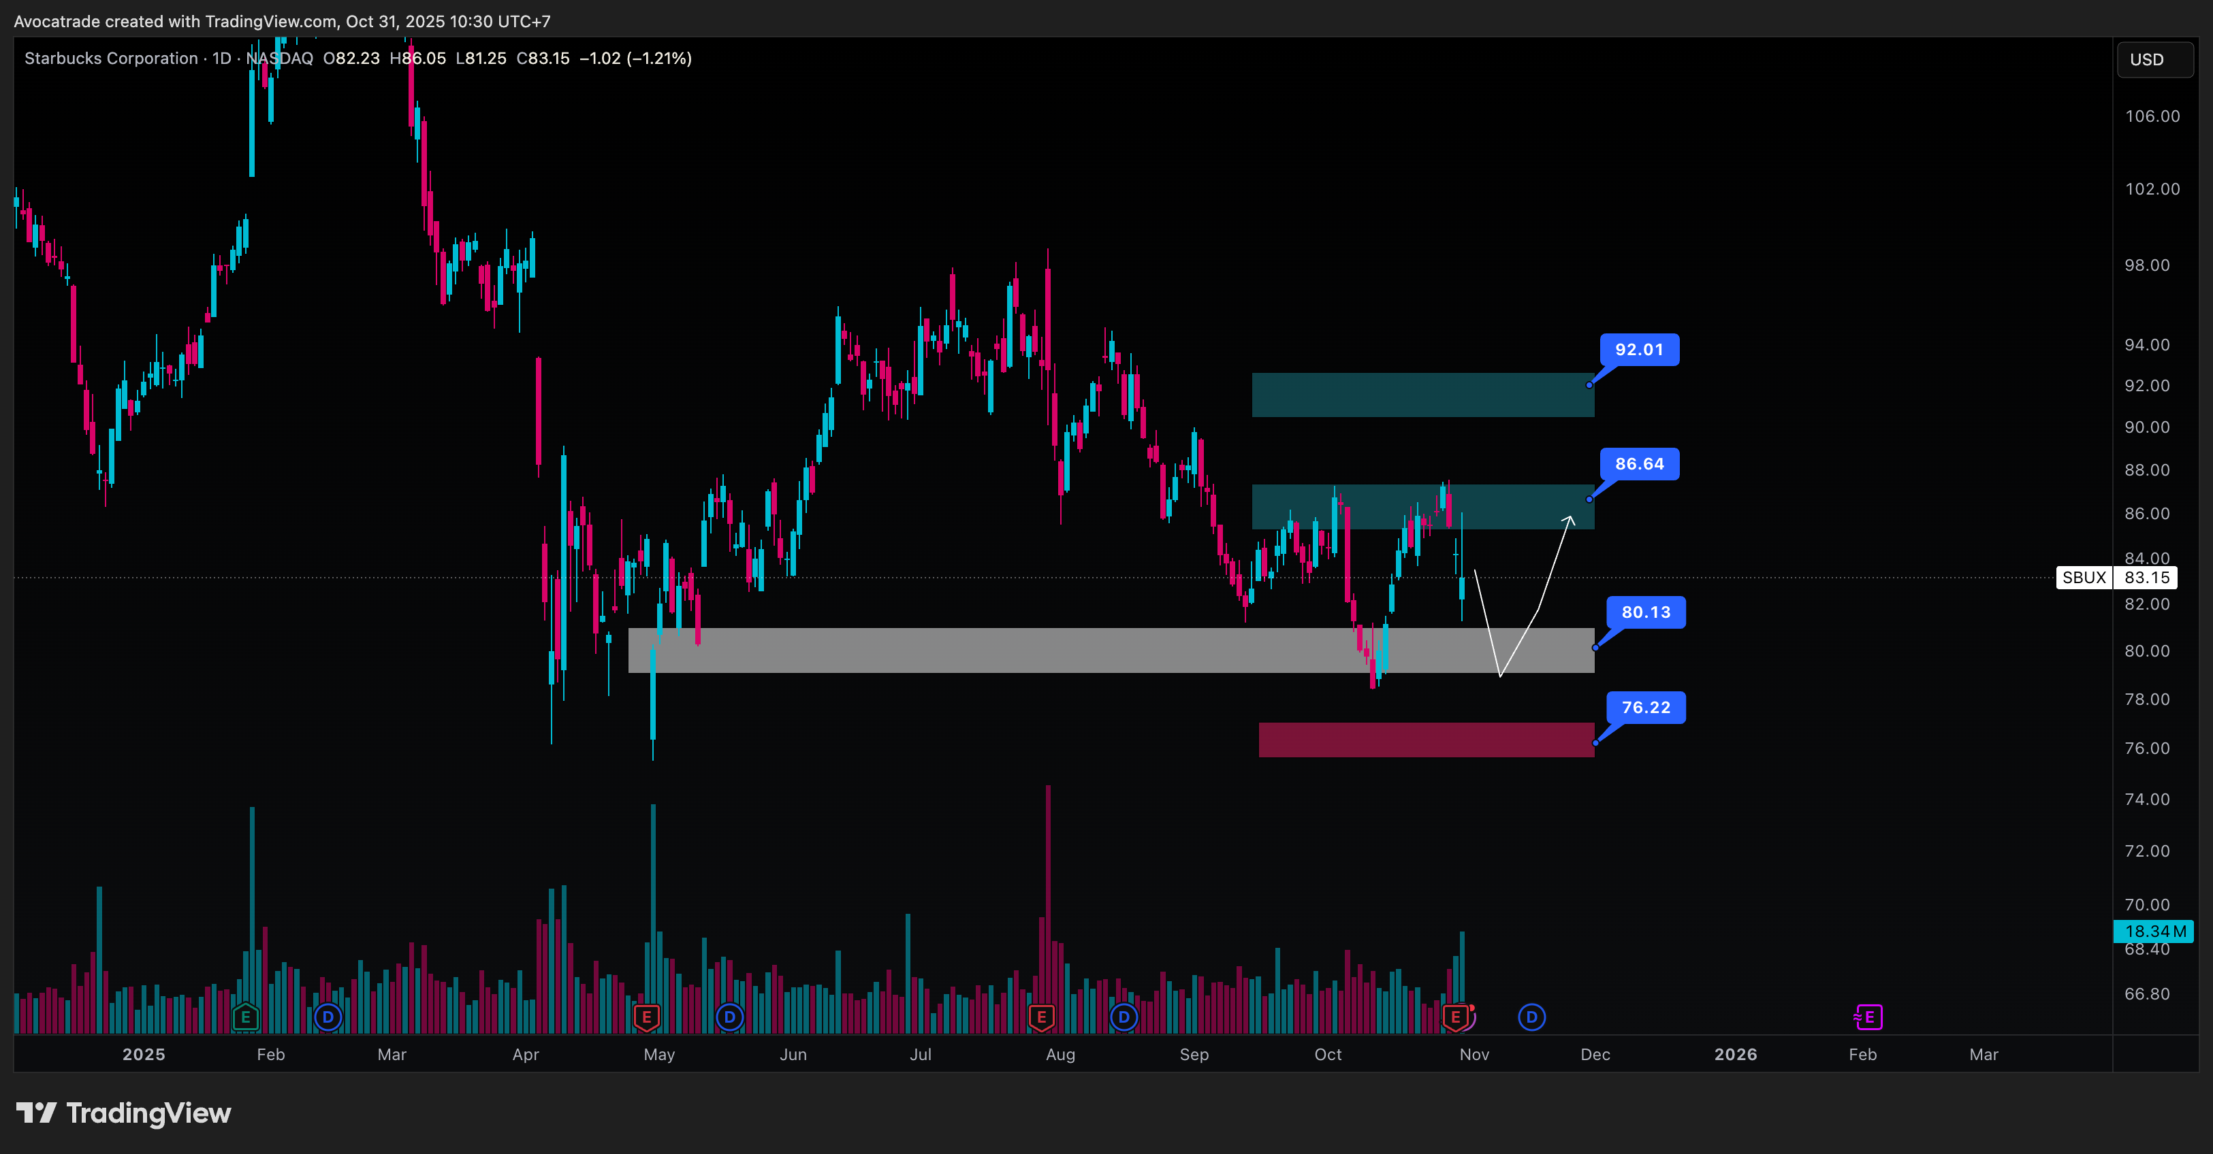Click the dividend D marker before Dec
2213x1154 pixels.
point(1531,1017)
